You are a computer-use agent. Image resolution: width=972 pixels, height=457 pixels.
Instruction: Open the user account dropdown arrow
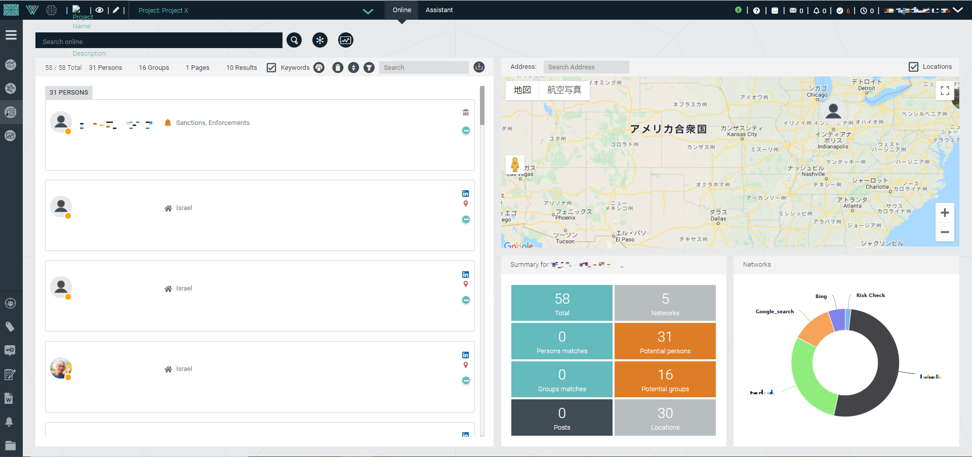(x=958, y=10)
